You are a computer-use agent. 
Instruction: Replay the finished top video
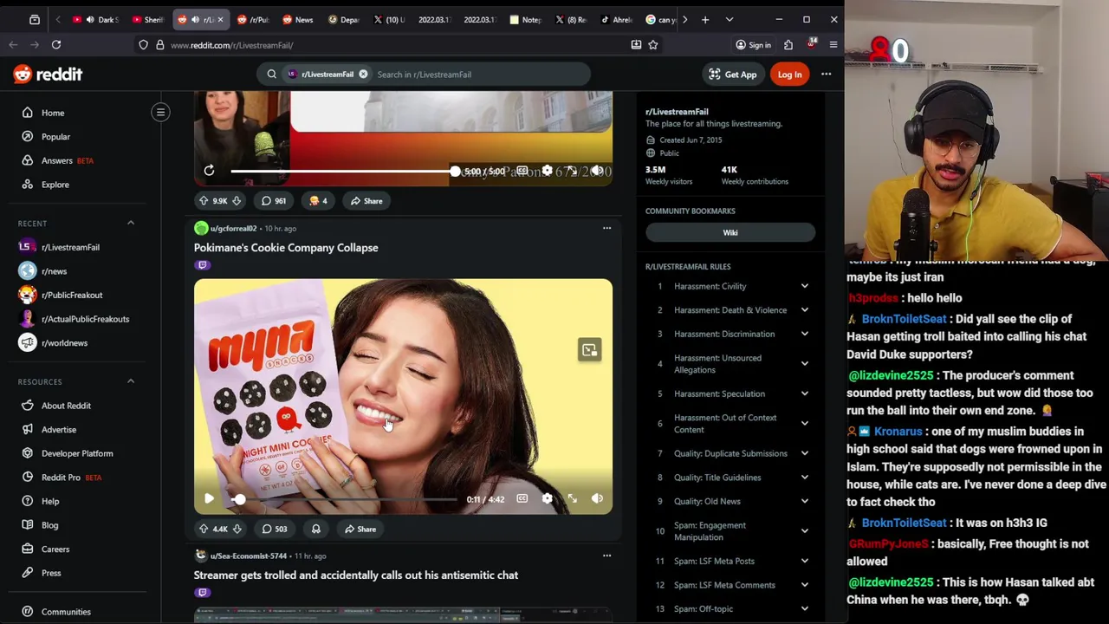pyautogui.click(x=209, y=171)
